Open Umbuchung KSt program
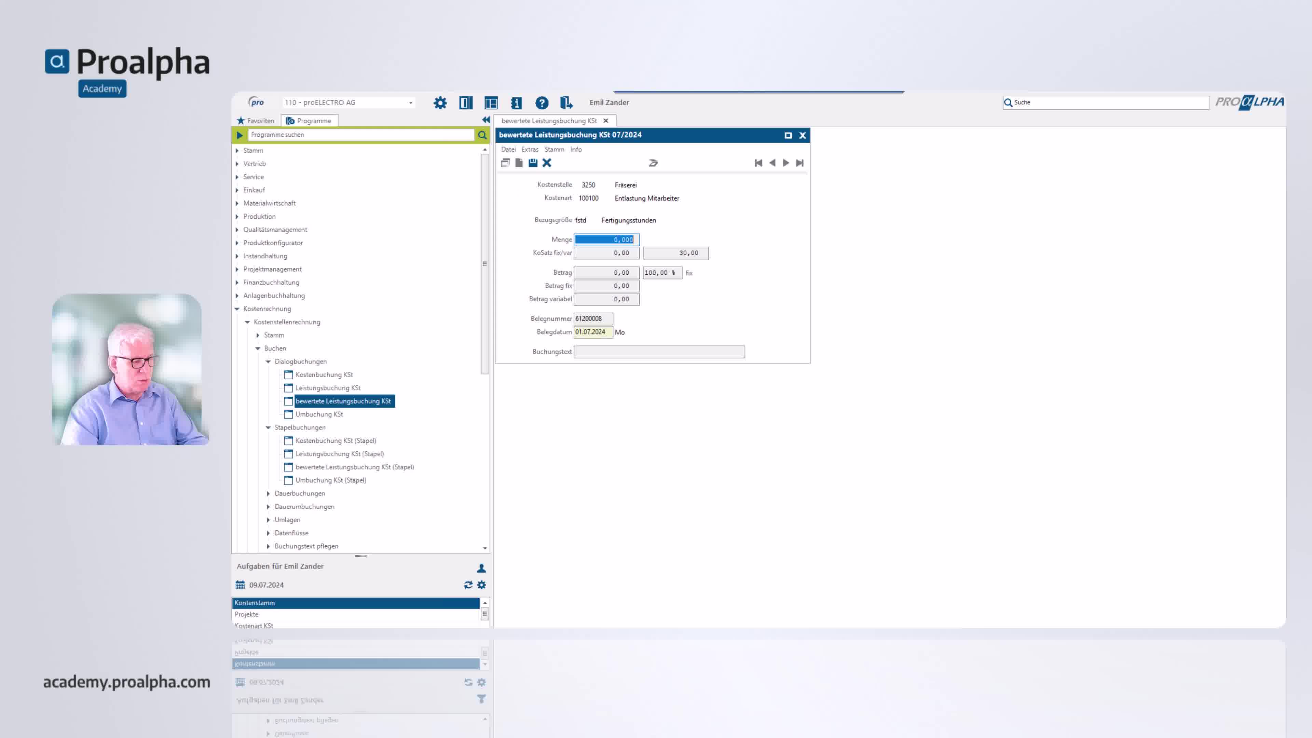 319,414
